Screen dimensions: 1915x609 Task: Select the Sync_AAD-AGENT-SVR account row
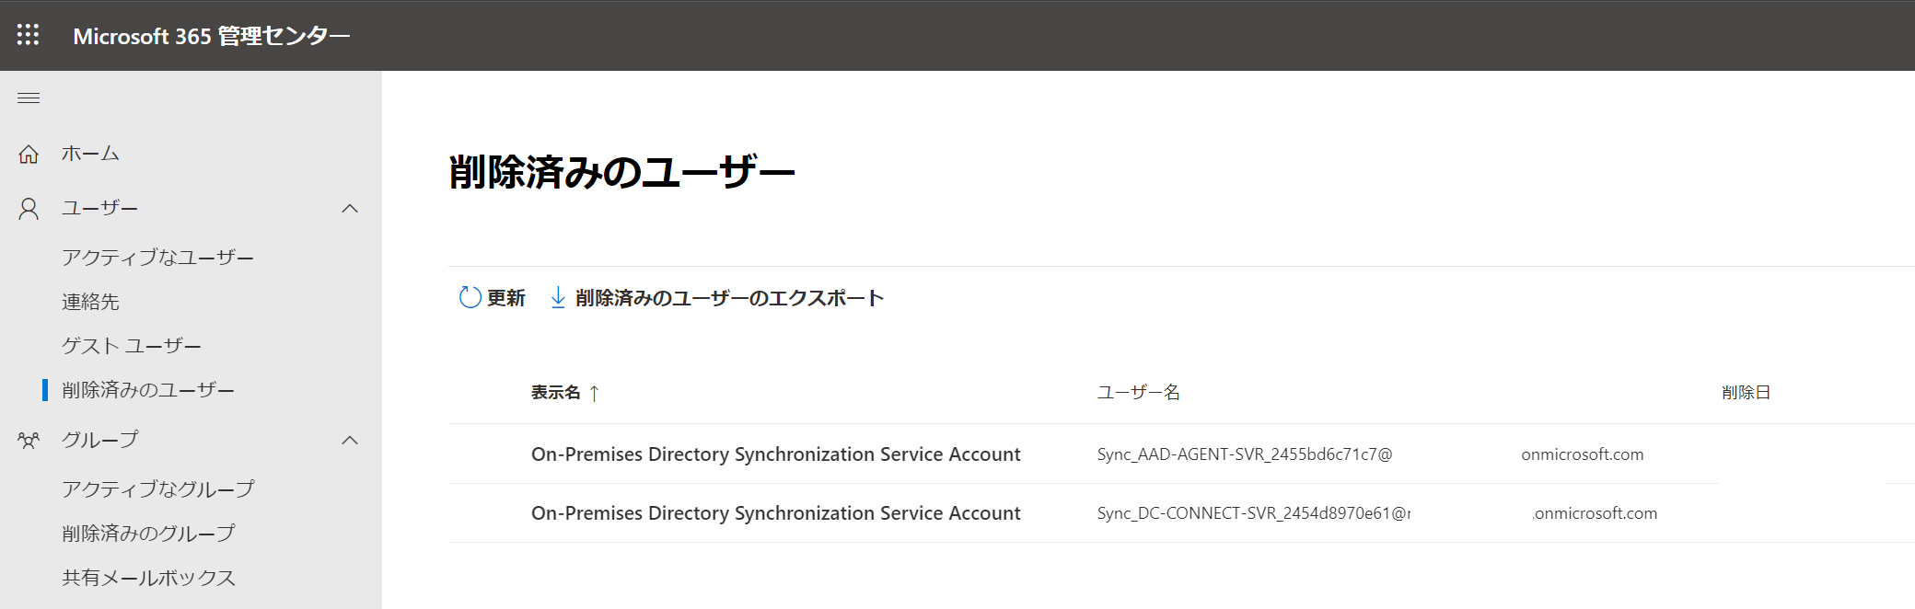775,454
